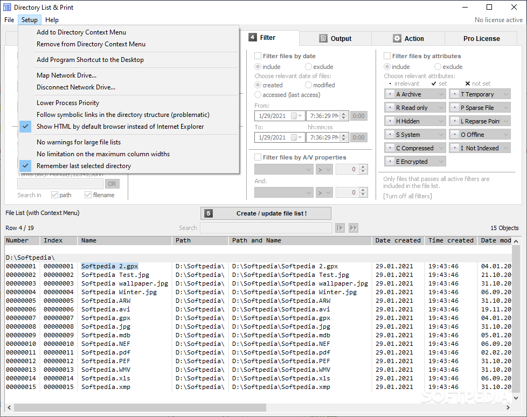The width and height of the screenshot is (527, 417).
Task: Click the Name column header
Action: (124, 241)
